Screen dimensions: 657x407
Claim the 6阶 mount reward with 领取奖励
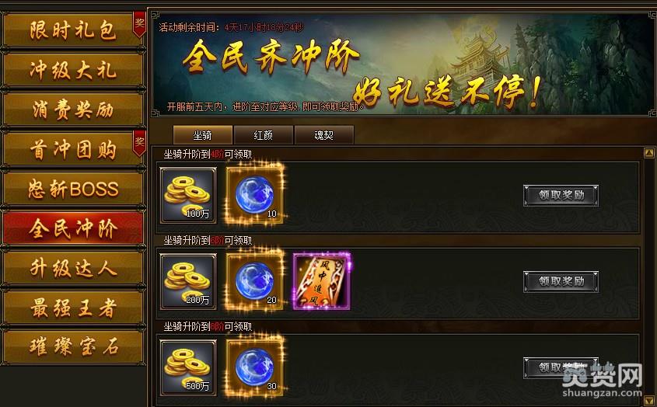click(561, 281)
